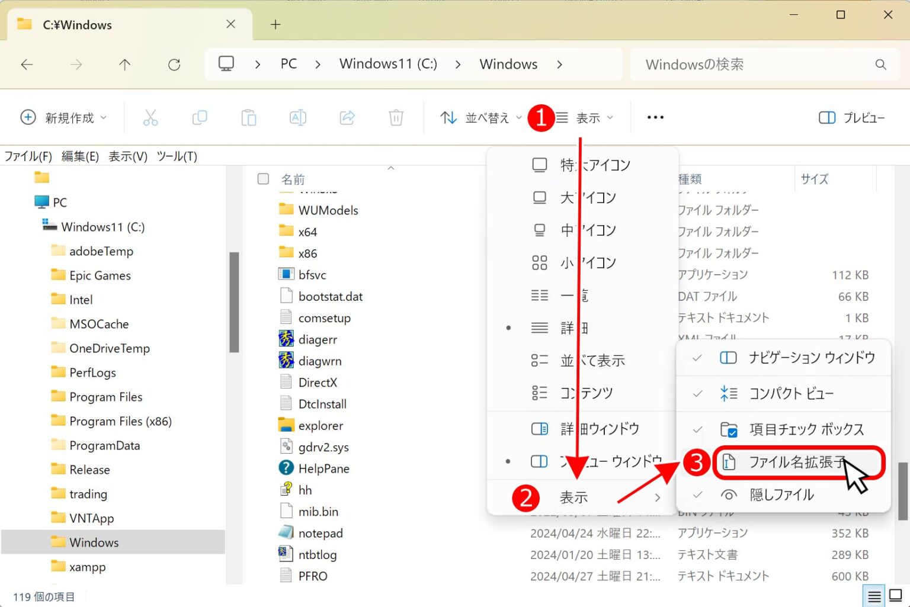The image size is (910, 607).
Task: Click the Delete trash icon
Action: point(396,117)
